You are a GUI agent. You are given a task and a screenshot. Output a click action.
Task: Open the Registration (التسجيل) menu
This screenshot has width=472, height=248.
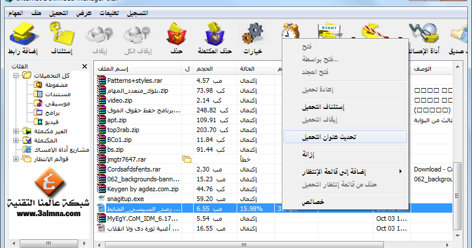pos(137,13)
